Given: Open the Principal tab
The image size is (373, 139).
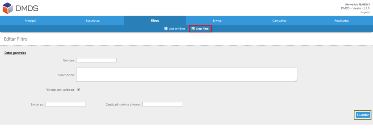Looking at the screenshot, I should point(31,21).
